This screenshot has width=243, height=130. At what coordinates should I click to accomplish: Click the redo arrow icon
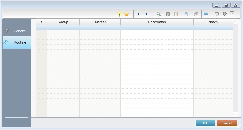[196, 14]
